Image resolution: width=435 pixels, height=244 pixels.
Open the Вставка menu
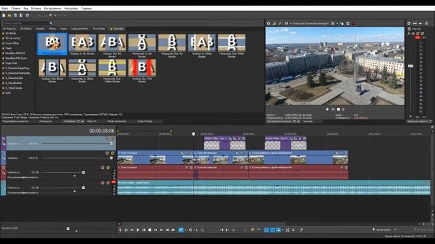pyautogui.click(x=36, y=9)
